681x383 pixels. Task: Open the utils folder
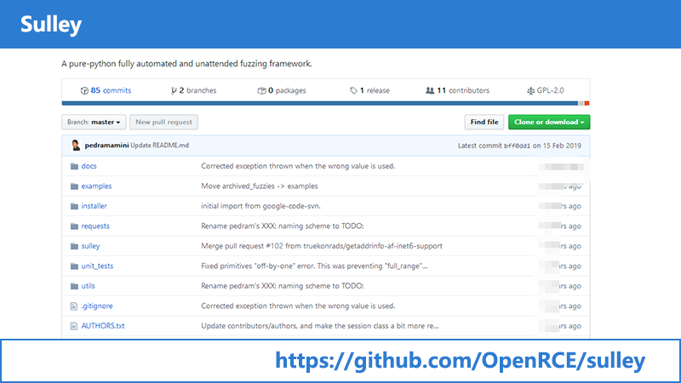tap(88, 286)
